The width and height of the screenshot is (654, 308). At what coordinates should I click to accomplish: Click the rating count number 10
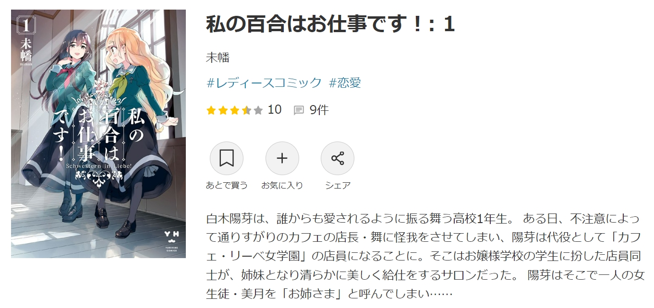(x=275, y=110)
